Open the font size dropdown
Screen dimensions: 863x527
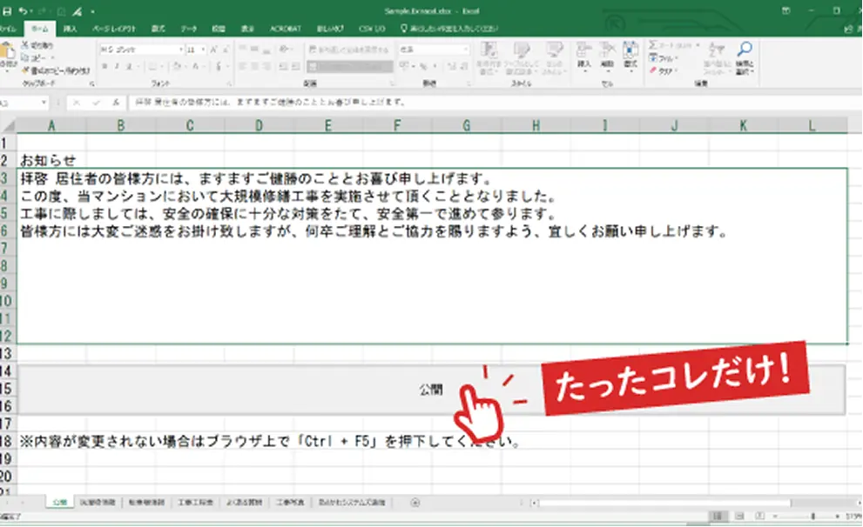[x=203, y=50]
